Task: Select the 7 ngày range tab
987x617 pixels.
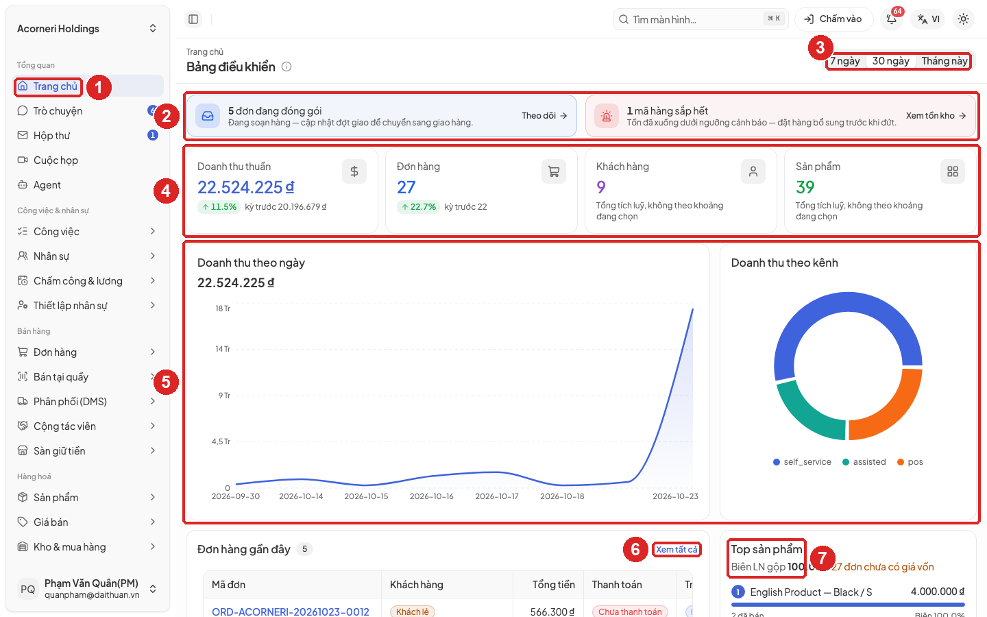Action: click(x=845, y=61)
